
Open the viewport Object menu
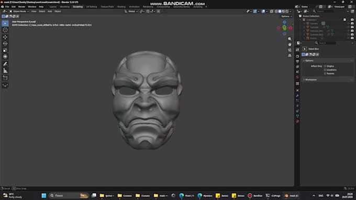pos(58,11)
